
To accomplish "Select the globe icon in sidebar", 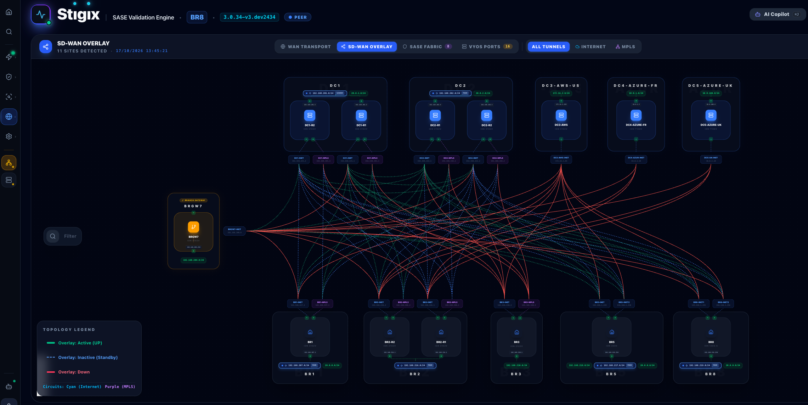I will 9,117.
